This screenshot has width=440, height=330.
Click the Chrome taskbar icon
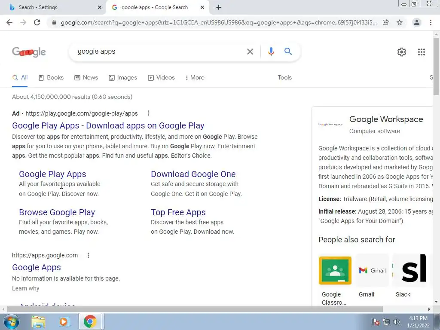[x=90, y=321]
